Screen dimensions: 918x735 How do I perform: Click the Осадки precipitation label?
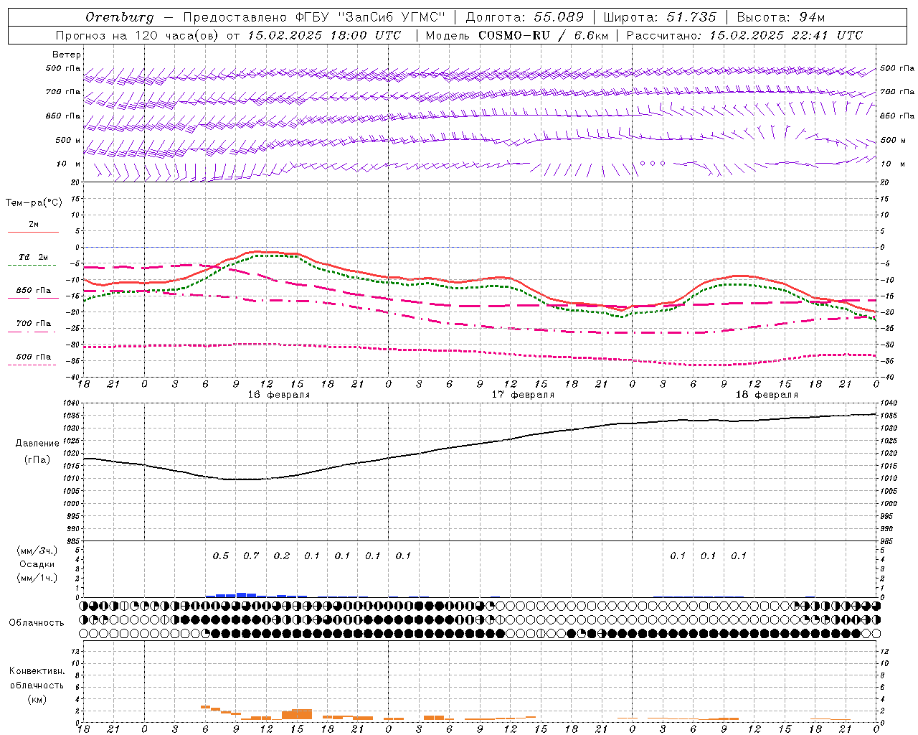coord(37,564)
